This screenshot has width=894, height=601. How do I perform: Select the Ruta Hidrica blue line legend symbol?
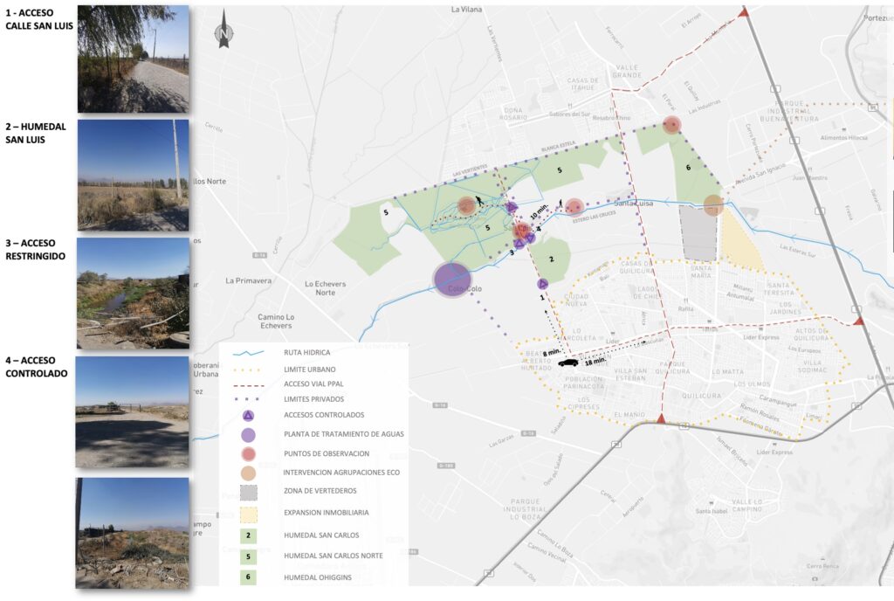[248, 353]
